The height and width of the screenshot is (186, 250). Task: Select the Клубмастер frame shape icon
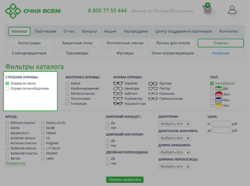[x=118, y=99]
